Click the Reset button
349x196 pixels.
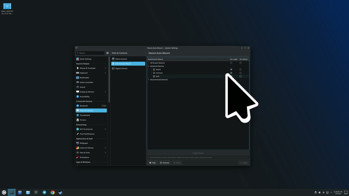[177, 163]
